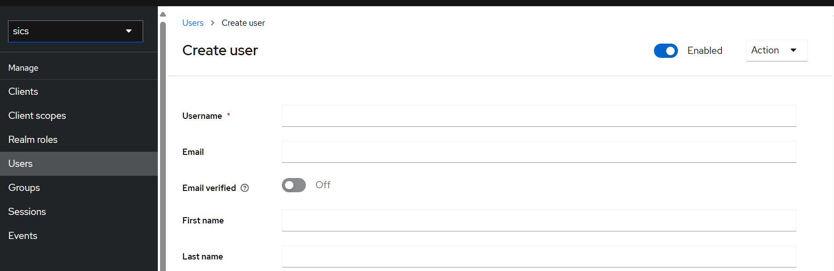Open the Events page
The height and width of the screenshot is (271, 834).
[23, 235]
